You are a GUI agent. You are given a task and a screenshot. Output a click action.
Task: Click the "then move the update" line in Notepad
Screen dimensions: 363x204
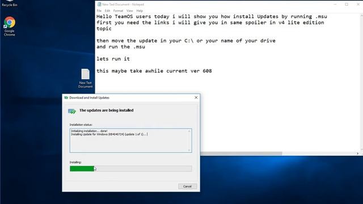pyautogui.click(x=186, y=41)
